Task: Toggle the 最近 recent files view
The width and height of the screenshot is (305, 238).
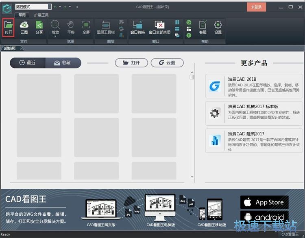Action: tap(28, 63)
